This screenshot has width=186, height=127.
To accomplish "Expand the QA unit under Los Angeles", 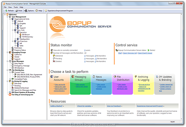I will (x=15, y=26).
